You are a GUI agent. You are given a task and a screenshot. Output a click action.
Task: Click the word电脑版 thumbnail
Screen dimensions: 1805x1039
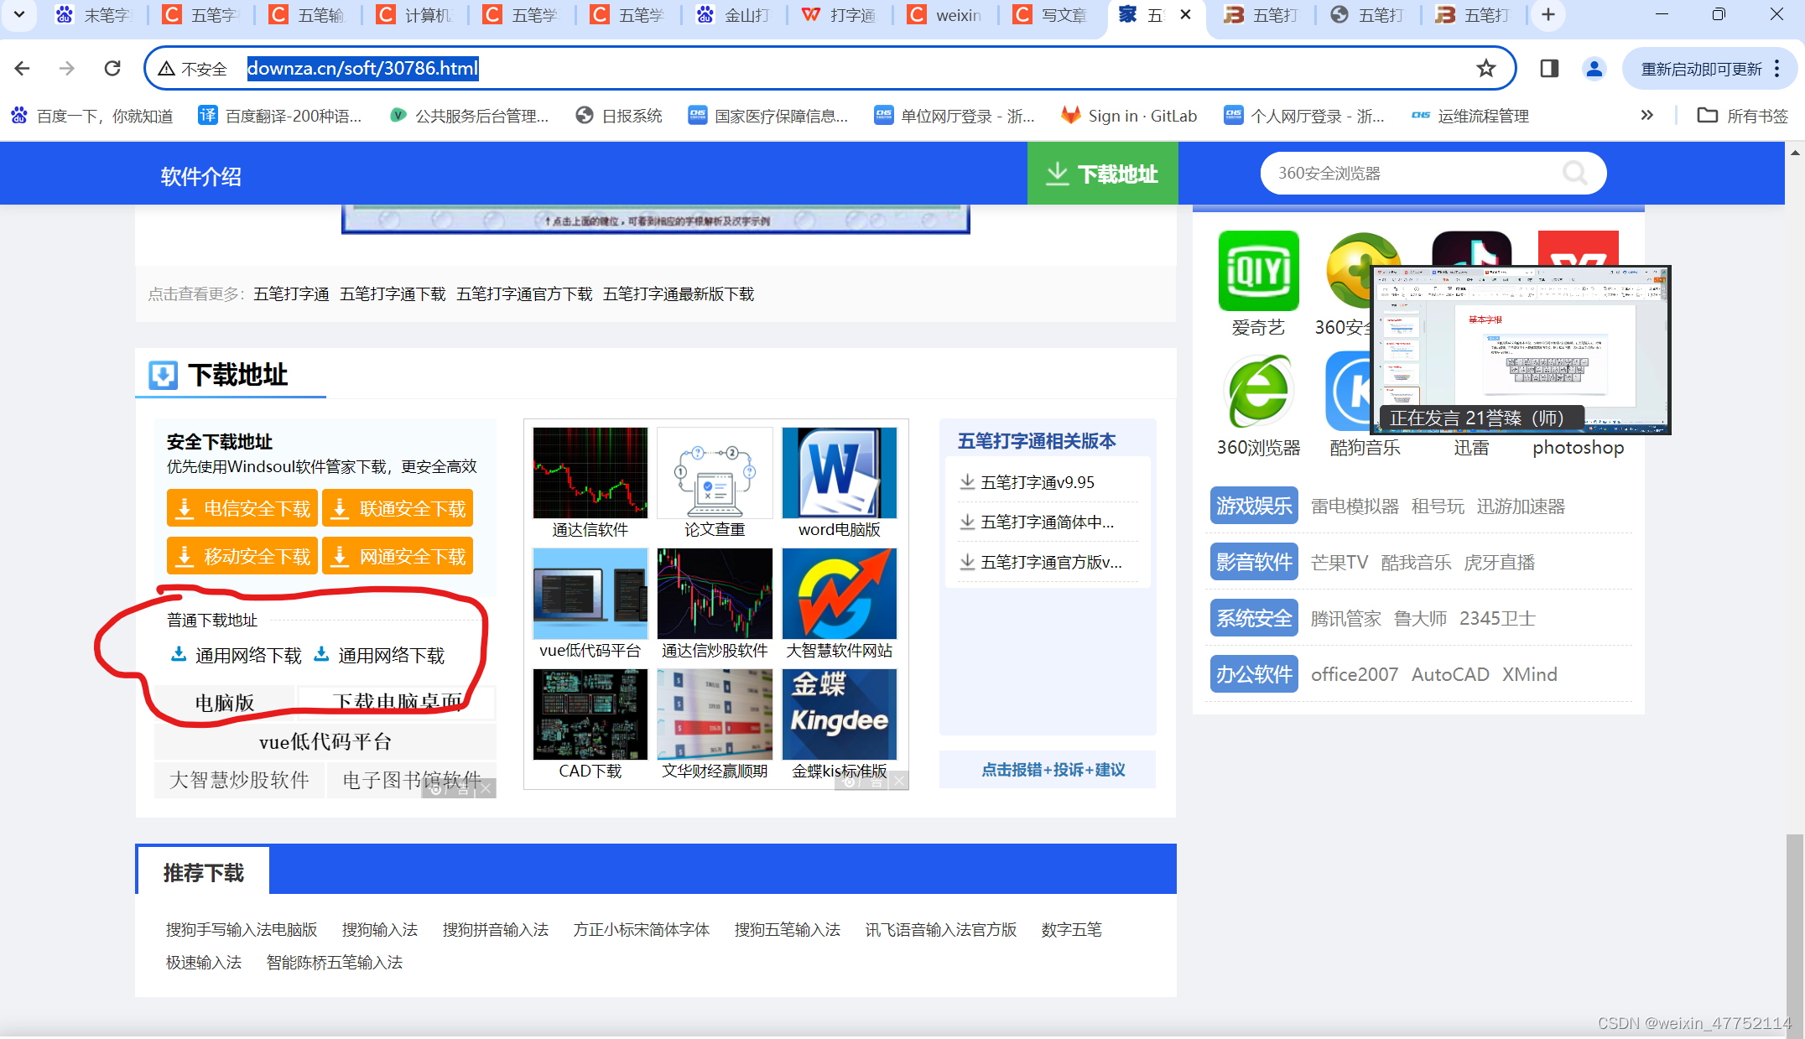pyautogui.click(x=839, y=474)
